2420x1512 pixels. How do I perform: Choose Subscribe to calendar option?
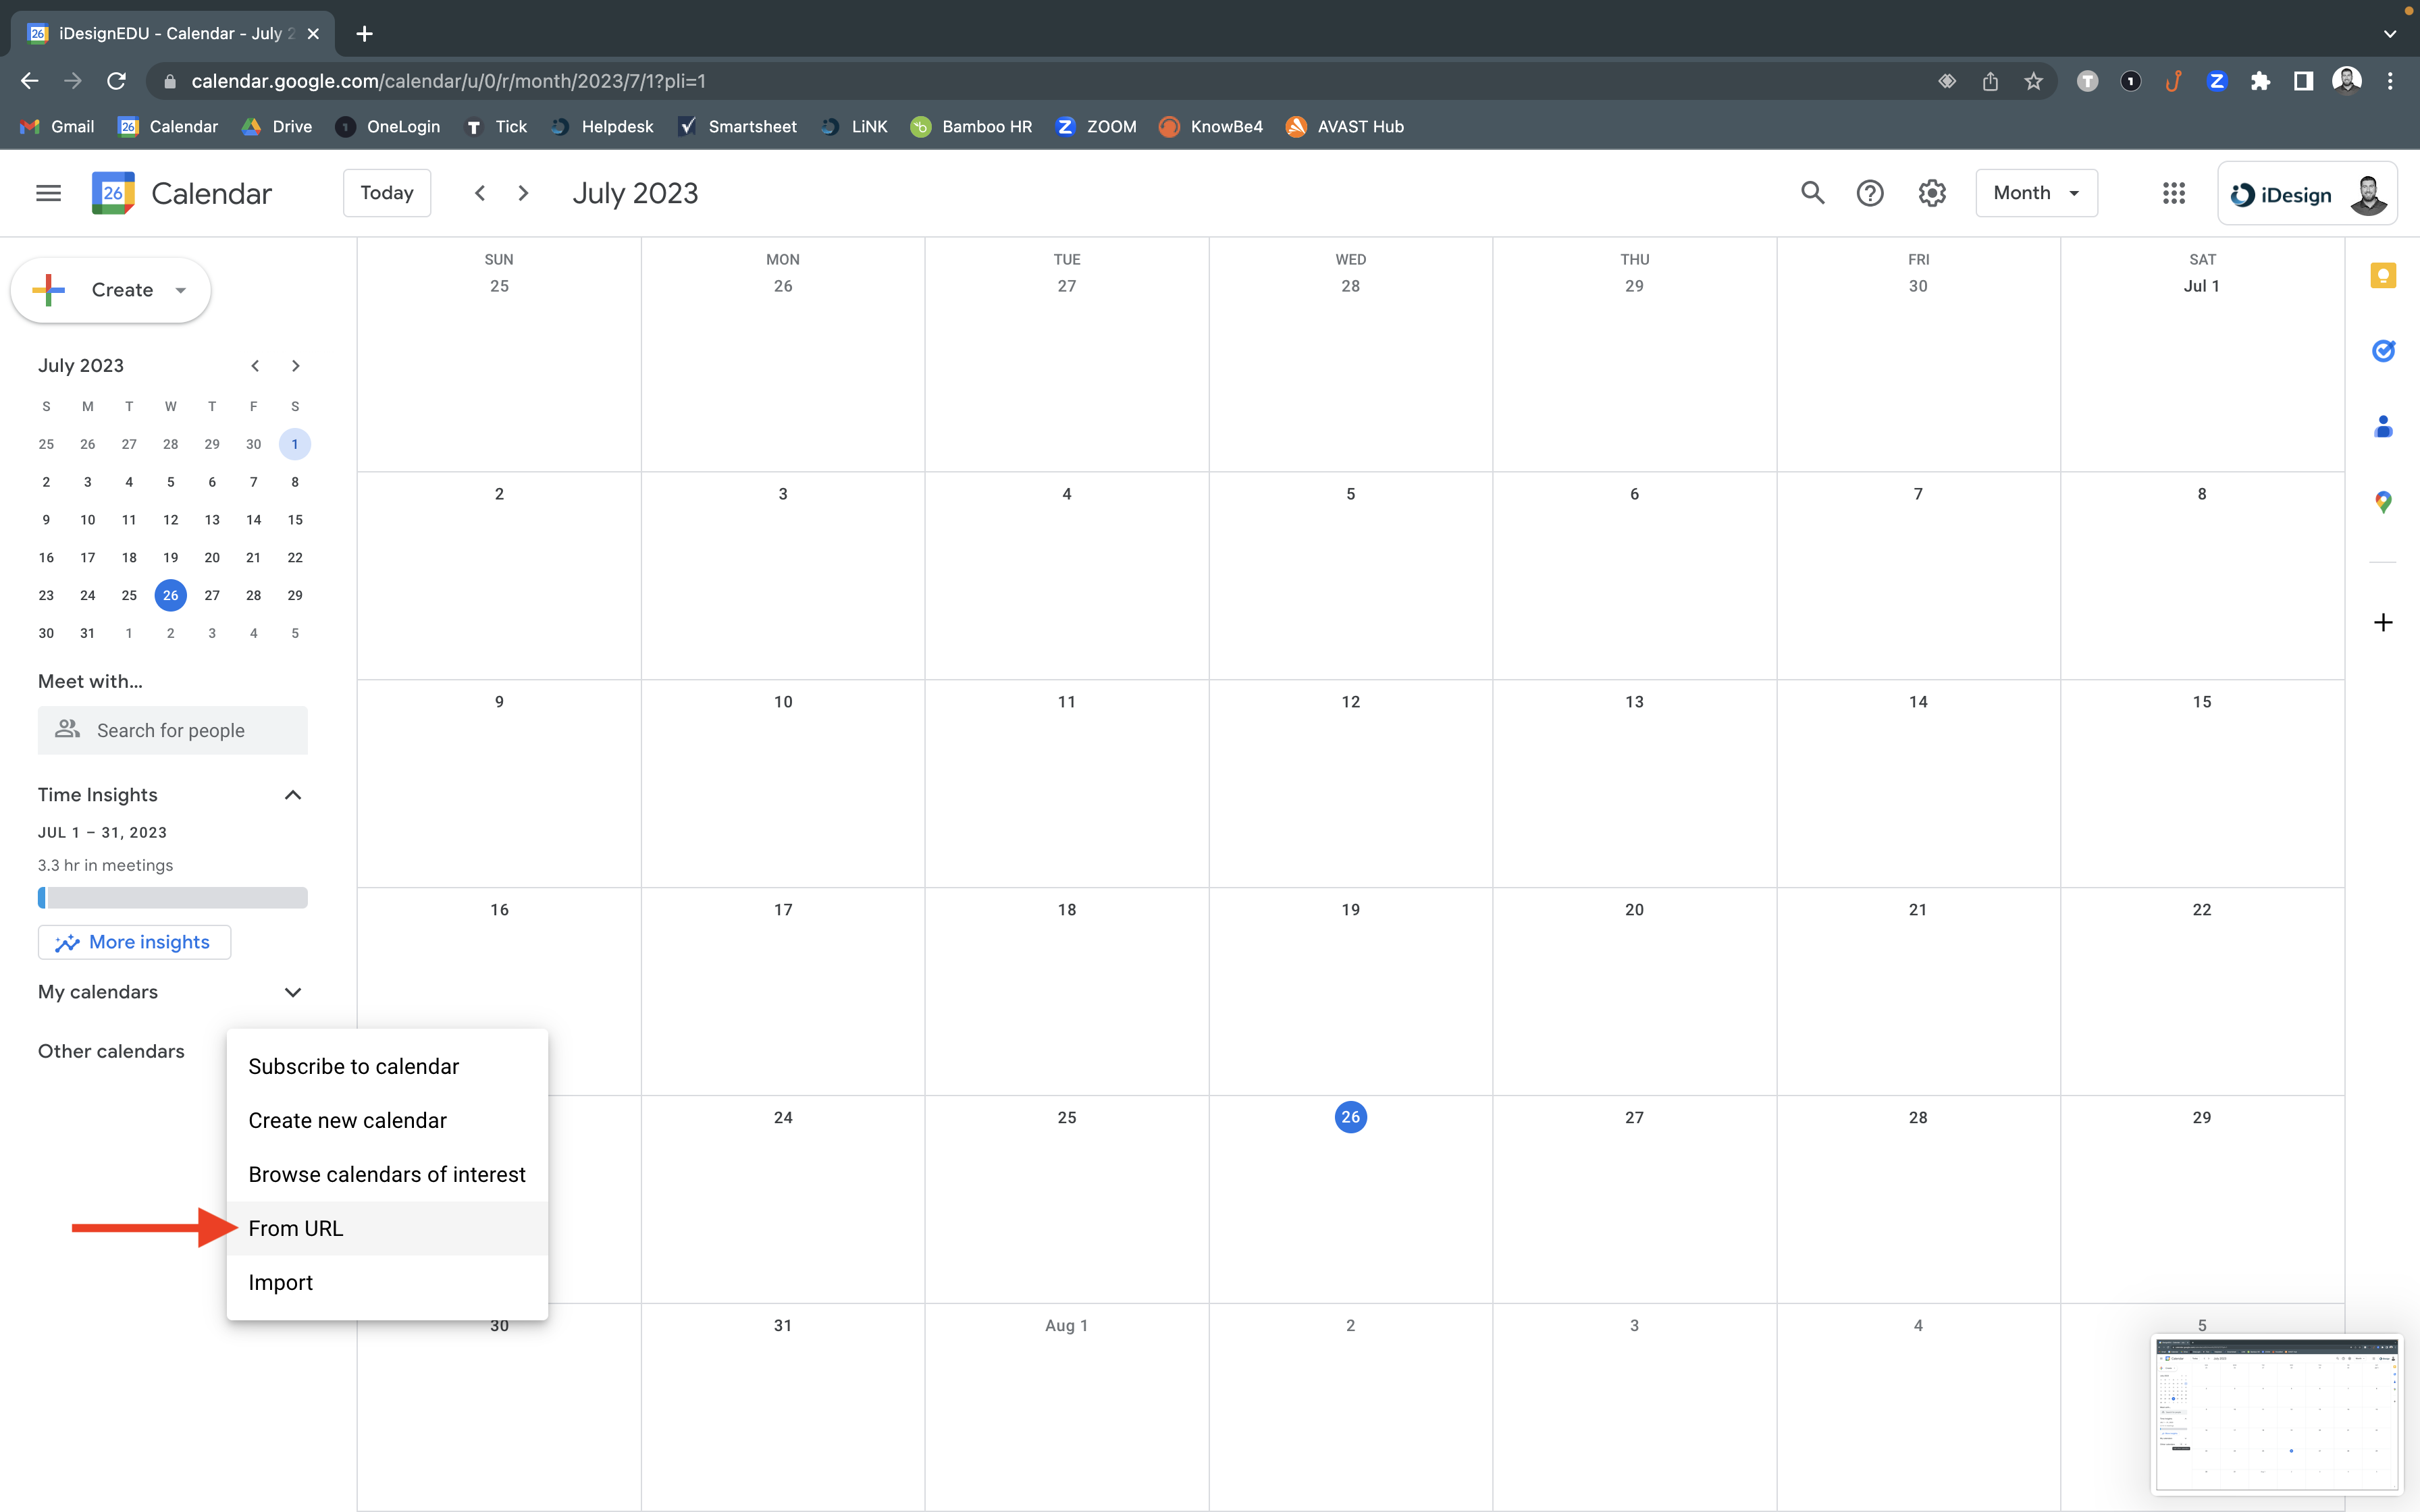[x=353, y=1066]
